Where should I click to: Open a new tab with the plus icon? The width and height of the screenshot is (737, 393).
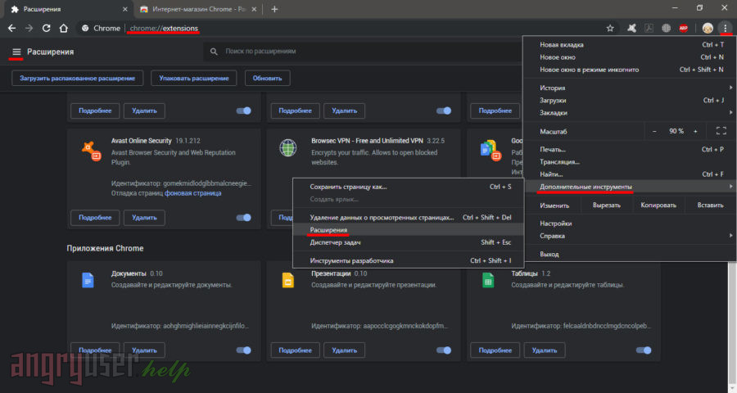274,9
